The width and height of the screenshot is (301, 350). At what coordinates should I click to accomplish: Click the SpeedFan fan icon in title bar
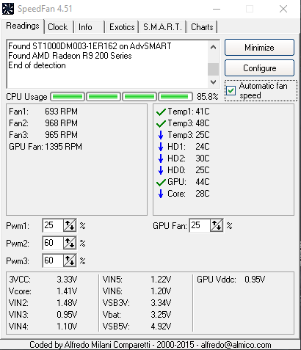[x=8, y=9]
